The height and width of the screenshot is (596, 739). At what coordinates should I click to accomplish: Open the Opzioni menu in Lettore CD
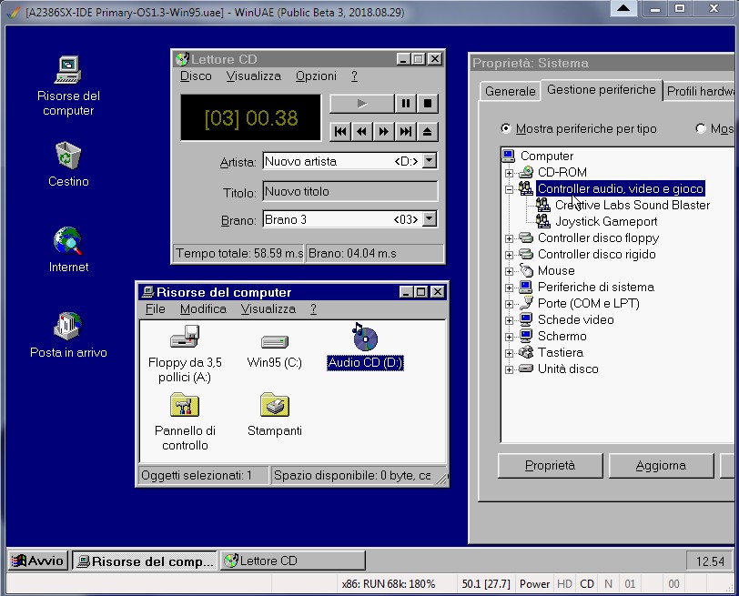(316, 76)
